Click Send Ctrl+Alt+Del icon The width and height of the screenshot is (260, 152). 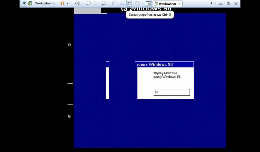coord(77,3)
